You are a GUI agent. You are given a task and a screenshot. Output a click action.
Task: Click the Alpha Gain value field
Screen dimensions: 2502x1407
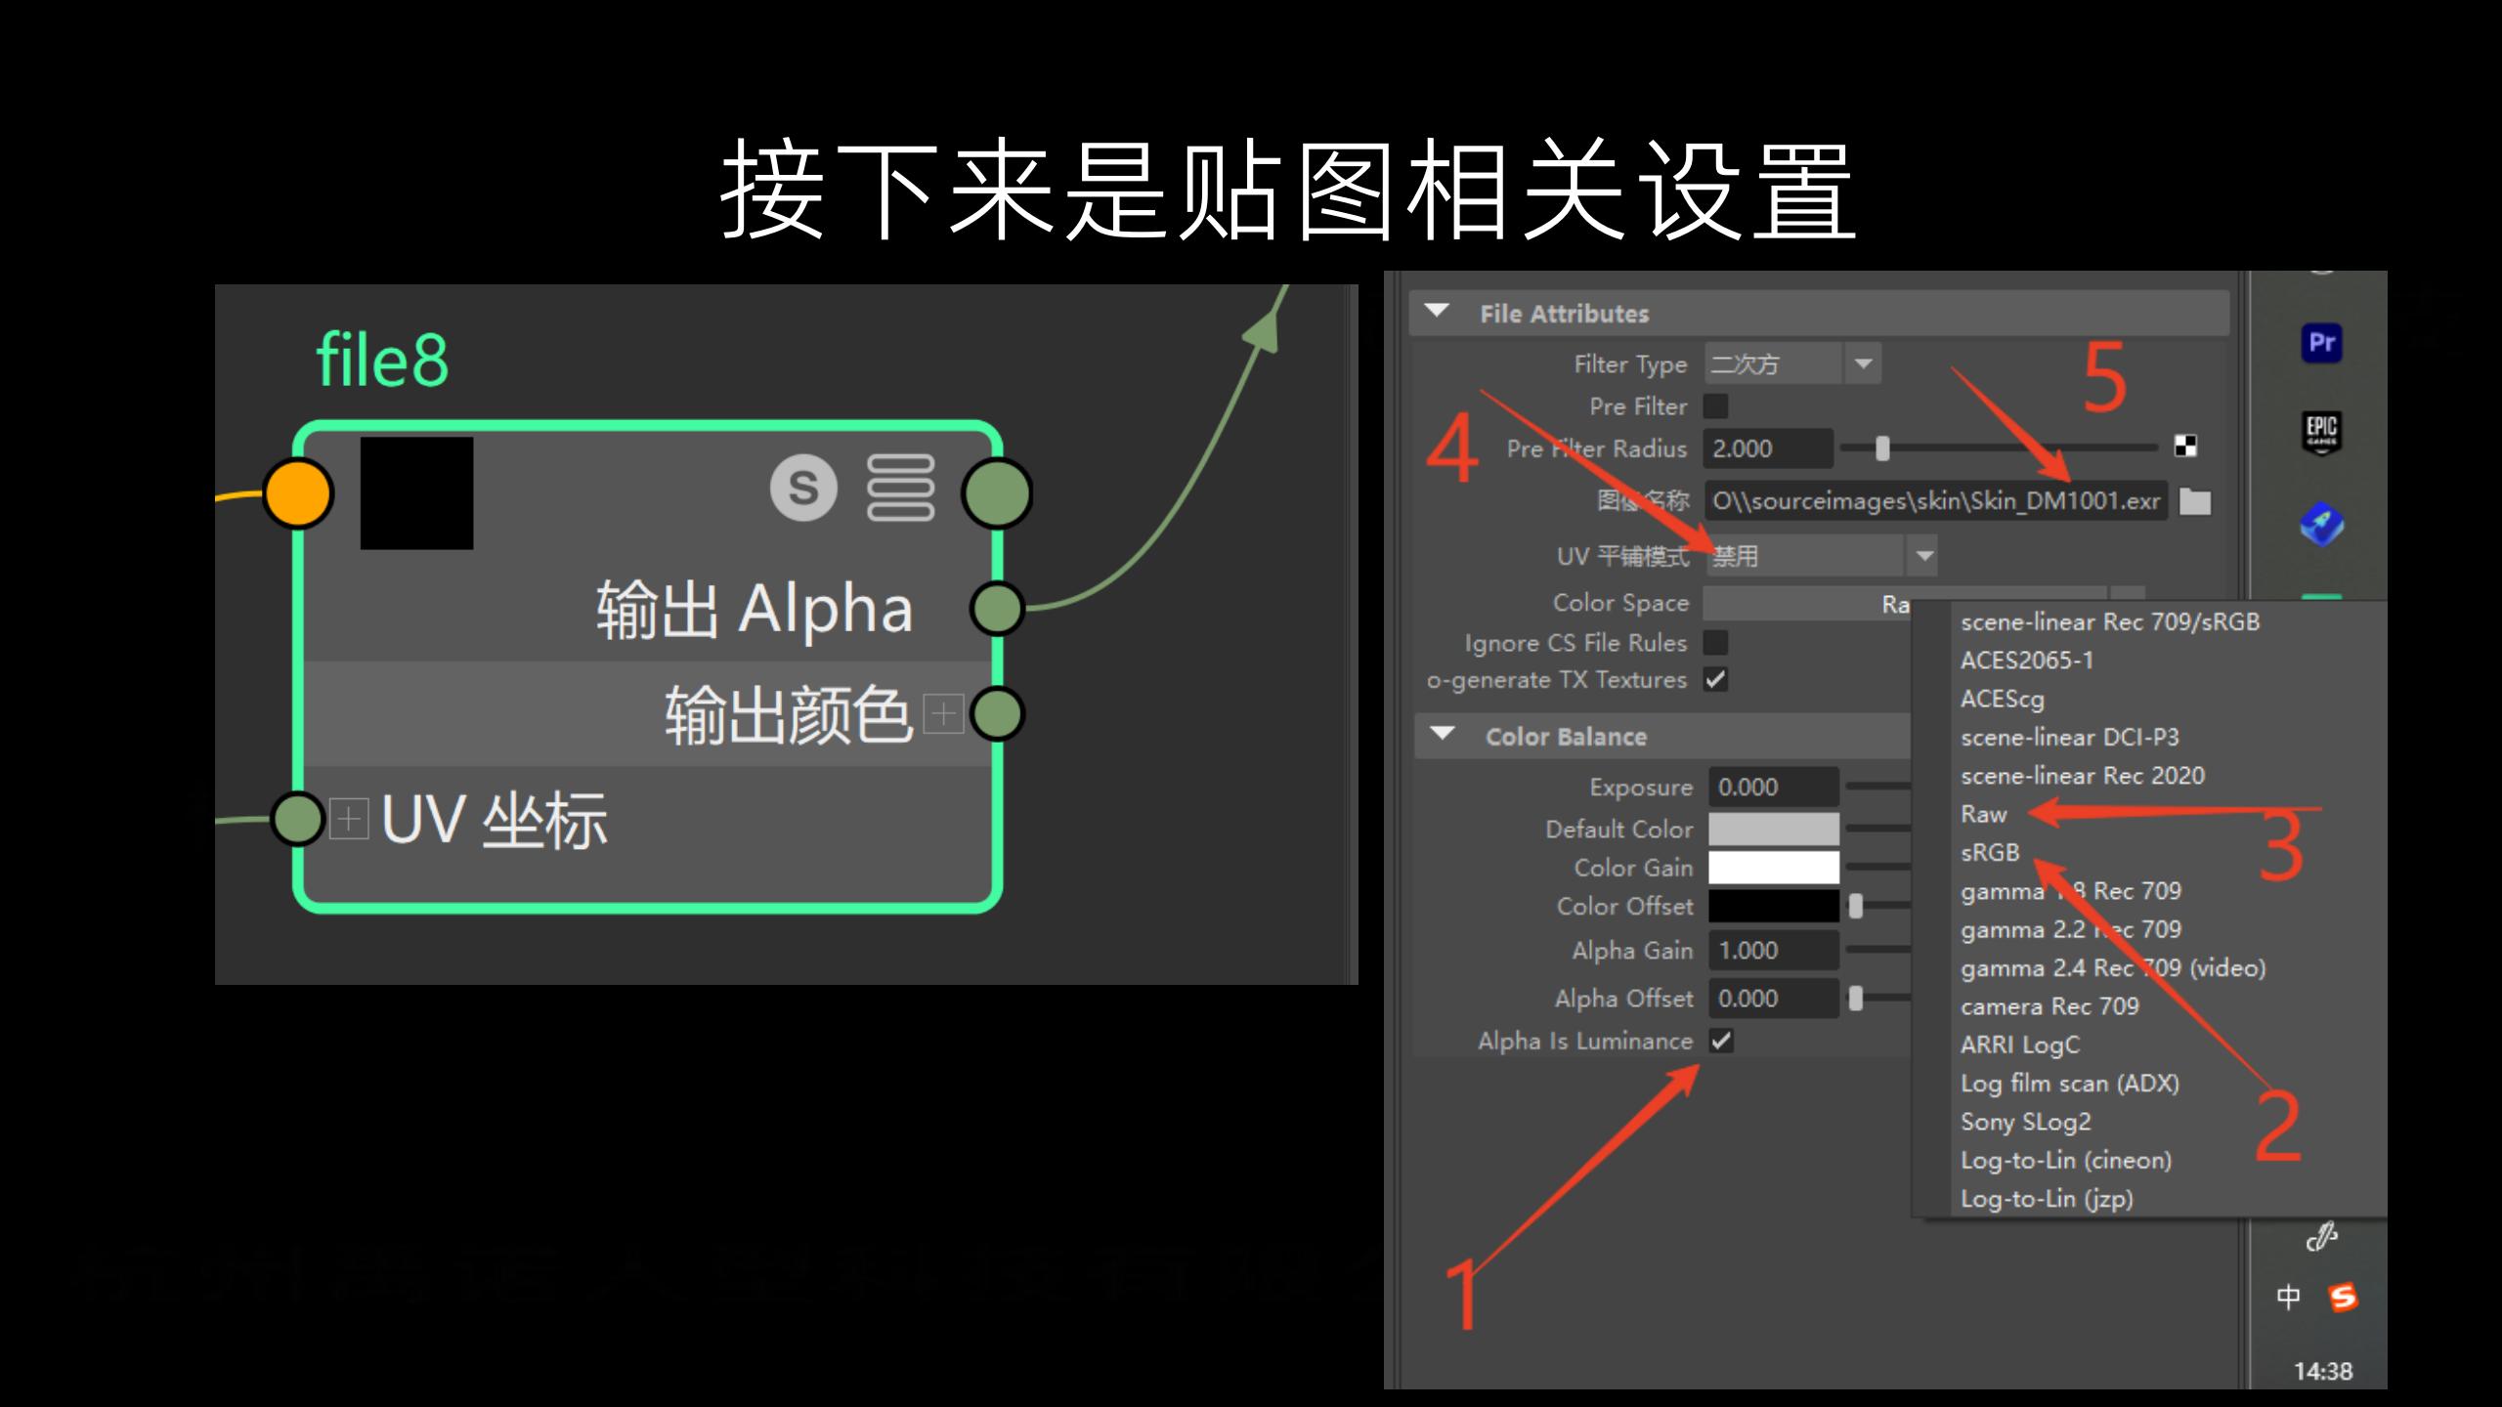[x=1773, y=950]
